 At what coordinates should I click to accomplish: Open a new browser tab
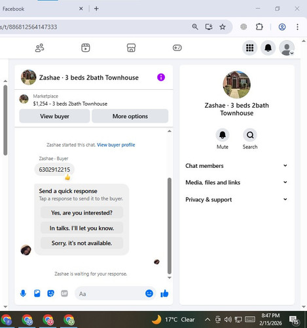96,9
